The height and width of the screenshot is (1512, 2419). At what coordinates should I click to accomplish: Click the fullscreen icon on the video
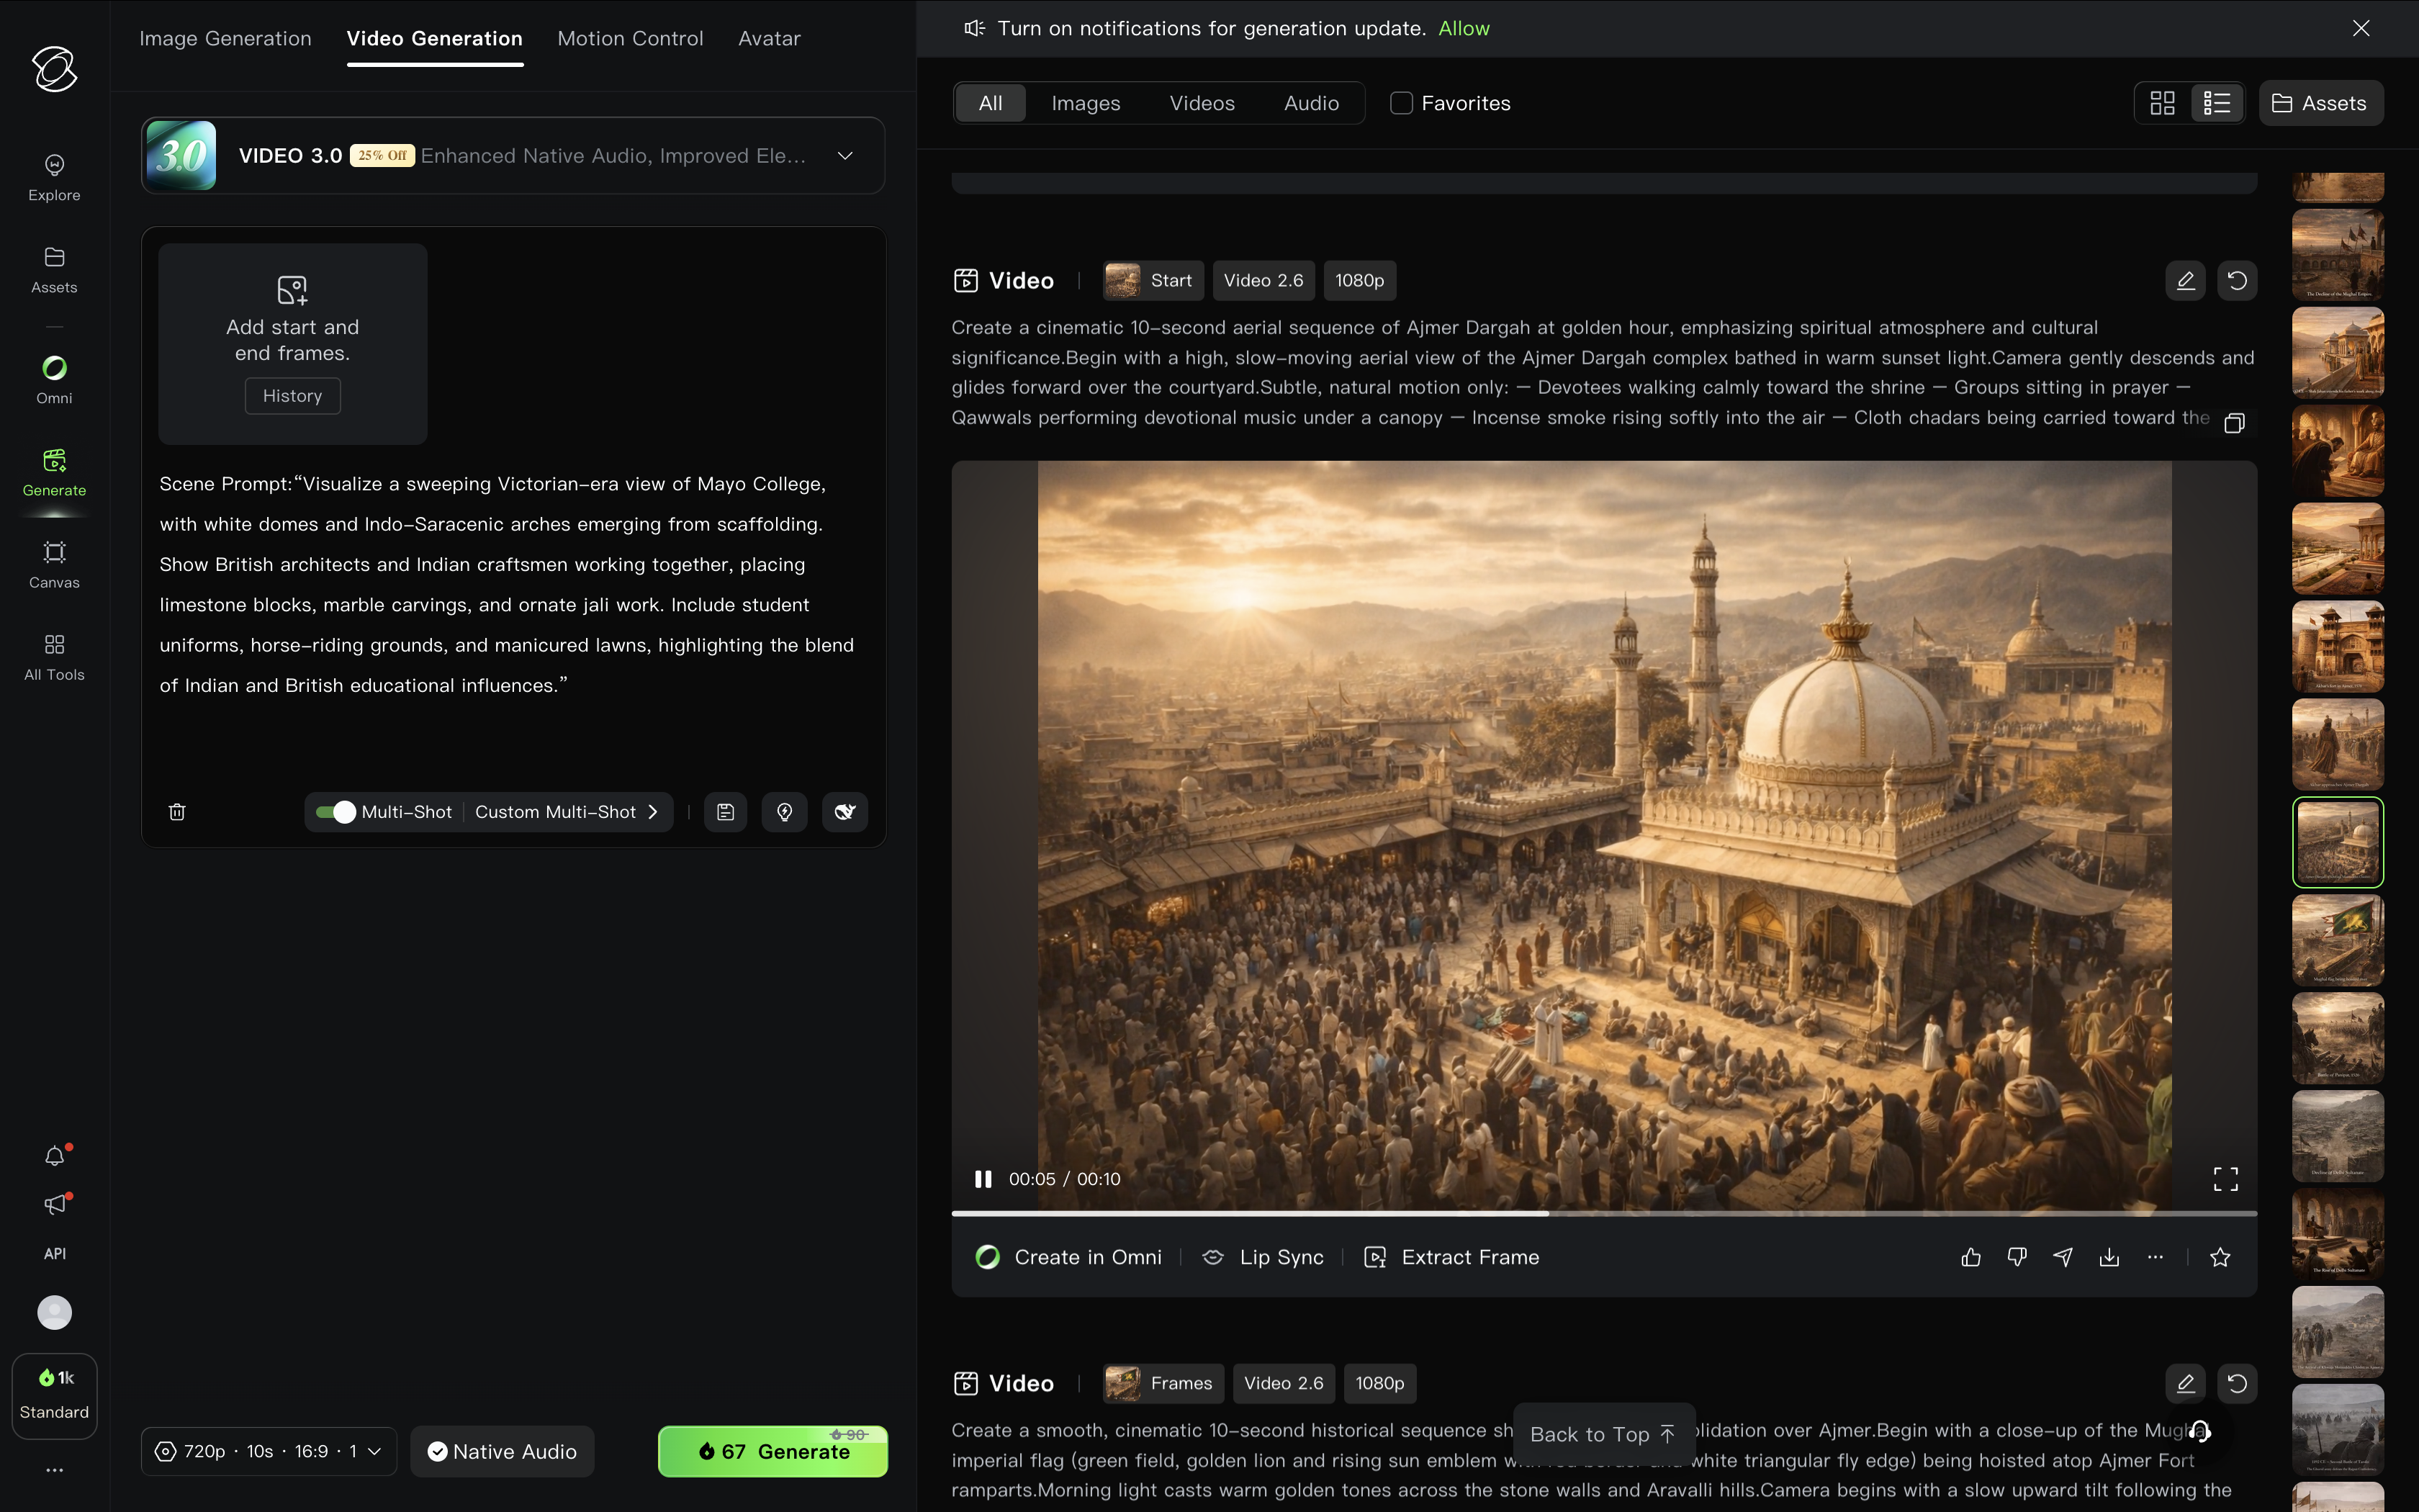[x=2225, y=1179]
